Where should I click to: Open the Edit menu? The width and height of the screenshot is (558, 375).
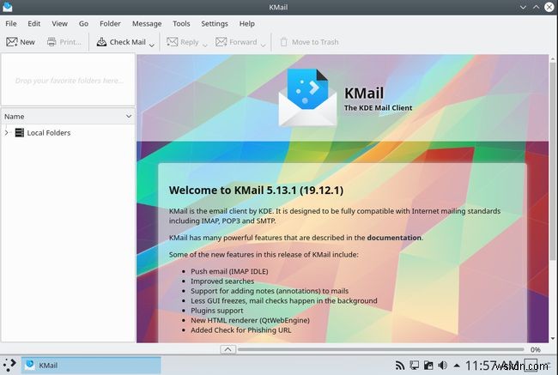(33, 23)
